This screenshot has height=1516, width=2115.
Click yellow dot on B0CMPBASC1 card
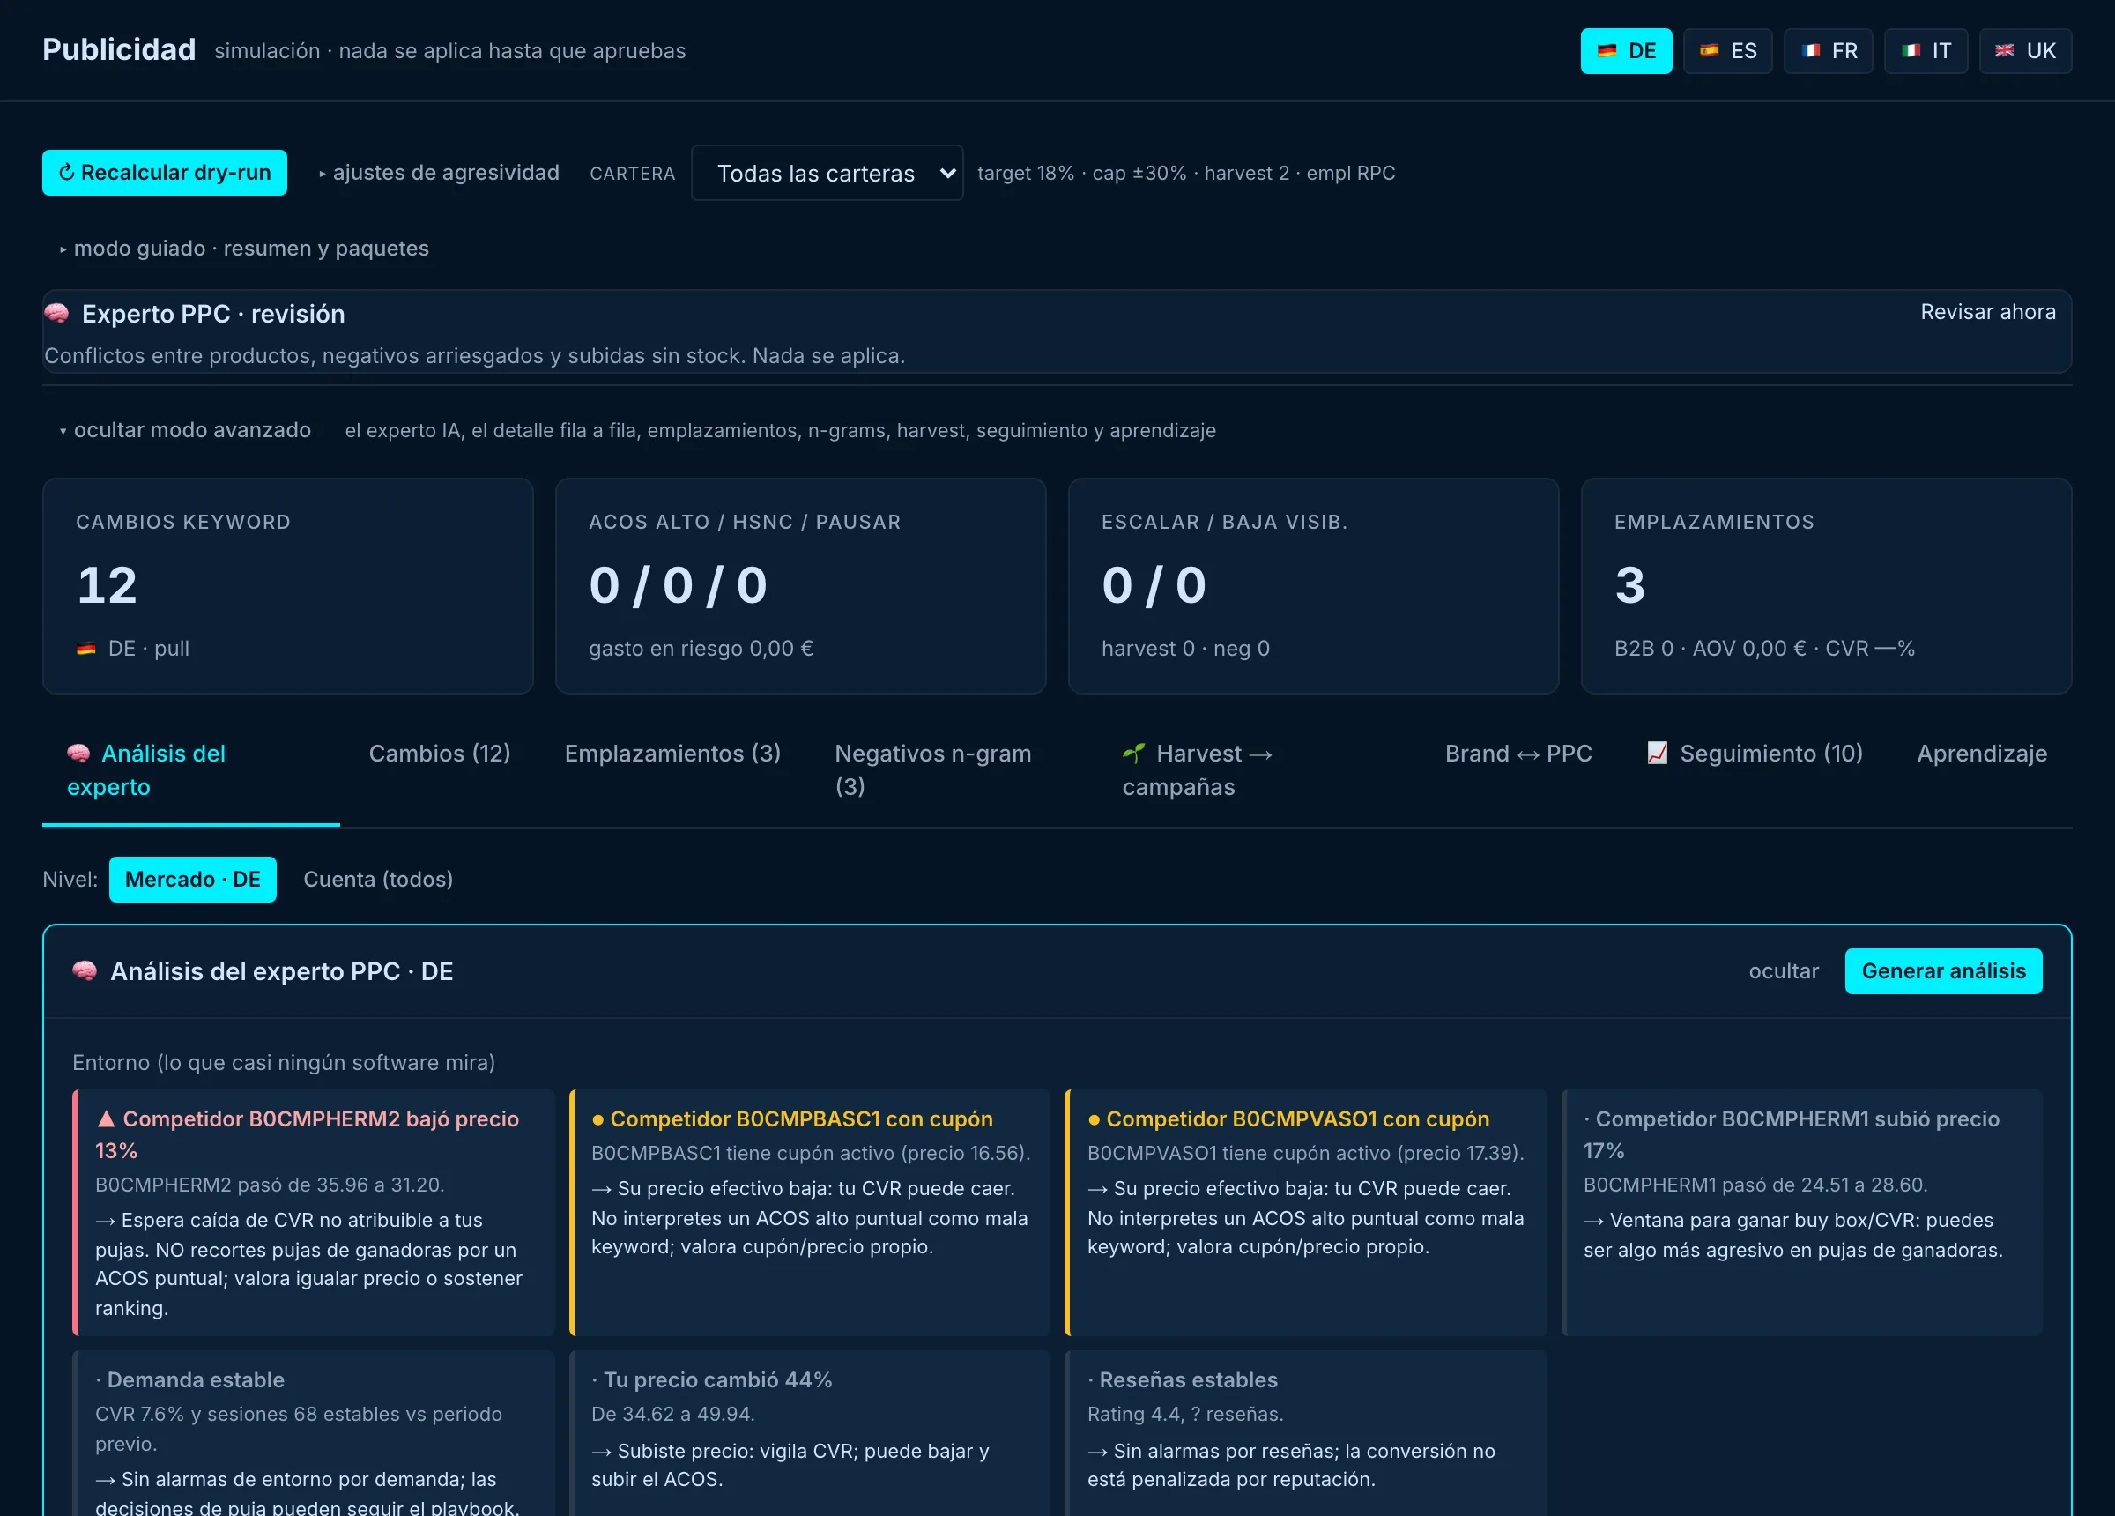597,1119
